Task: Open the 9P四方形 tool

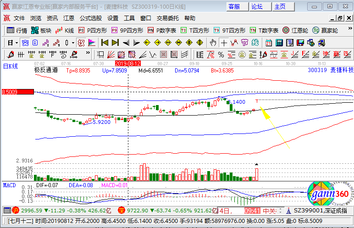Action: [x=127, y=30]
